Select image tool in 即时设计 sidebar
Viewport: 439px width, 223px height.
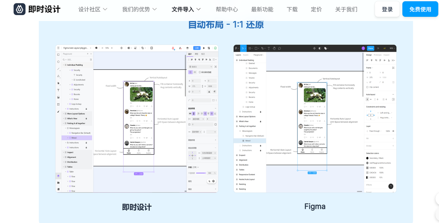pyautogui.click(x=58, y=97)
